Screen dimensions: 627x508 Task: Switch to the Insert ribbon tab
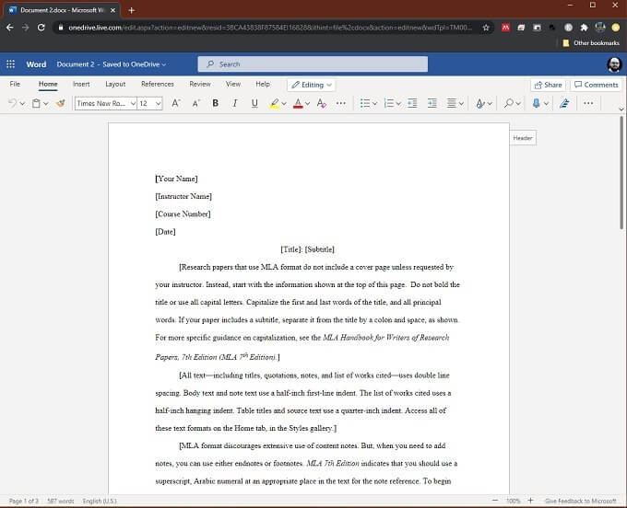81,84
